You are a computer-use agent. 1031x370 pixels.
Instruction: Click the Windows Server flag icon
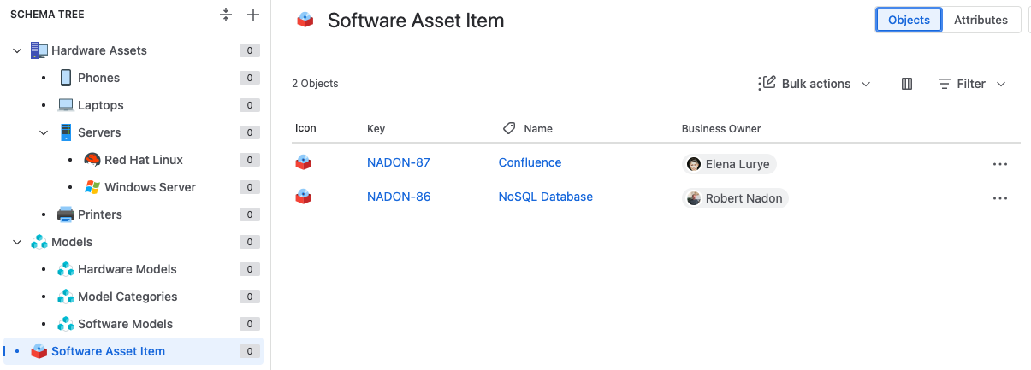[x=92, y=187]
